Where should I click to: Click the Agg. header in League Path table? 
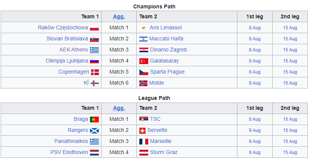coord(119,108)
